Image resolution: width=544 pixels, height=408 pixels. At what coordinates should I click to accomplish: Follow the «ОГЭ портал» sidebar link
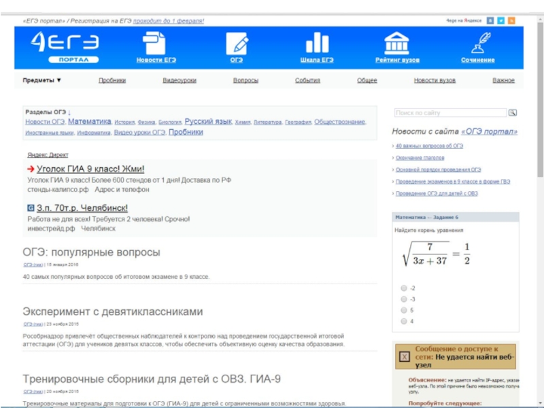(x=488, y=131)
